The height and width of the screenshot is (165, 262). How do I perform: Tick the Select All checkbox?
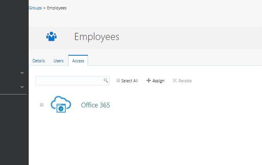pos(118,81)
